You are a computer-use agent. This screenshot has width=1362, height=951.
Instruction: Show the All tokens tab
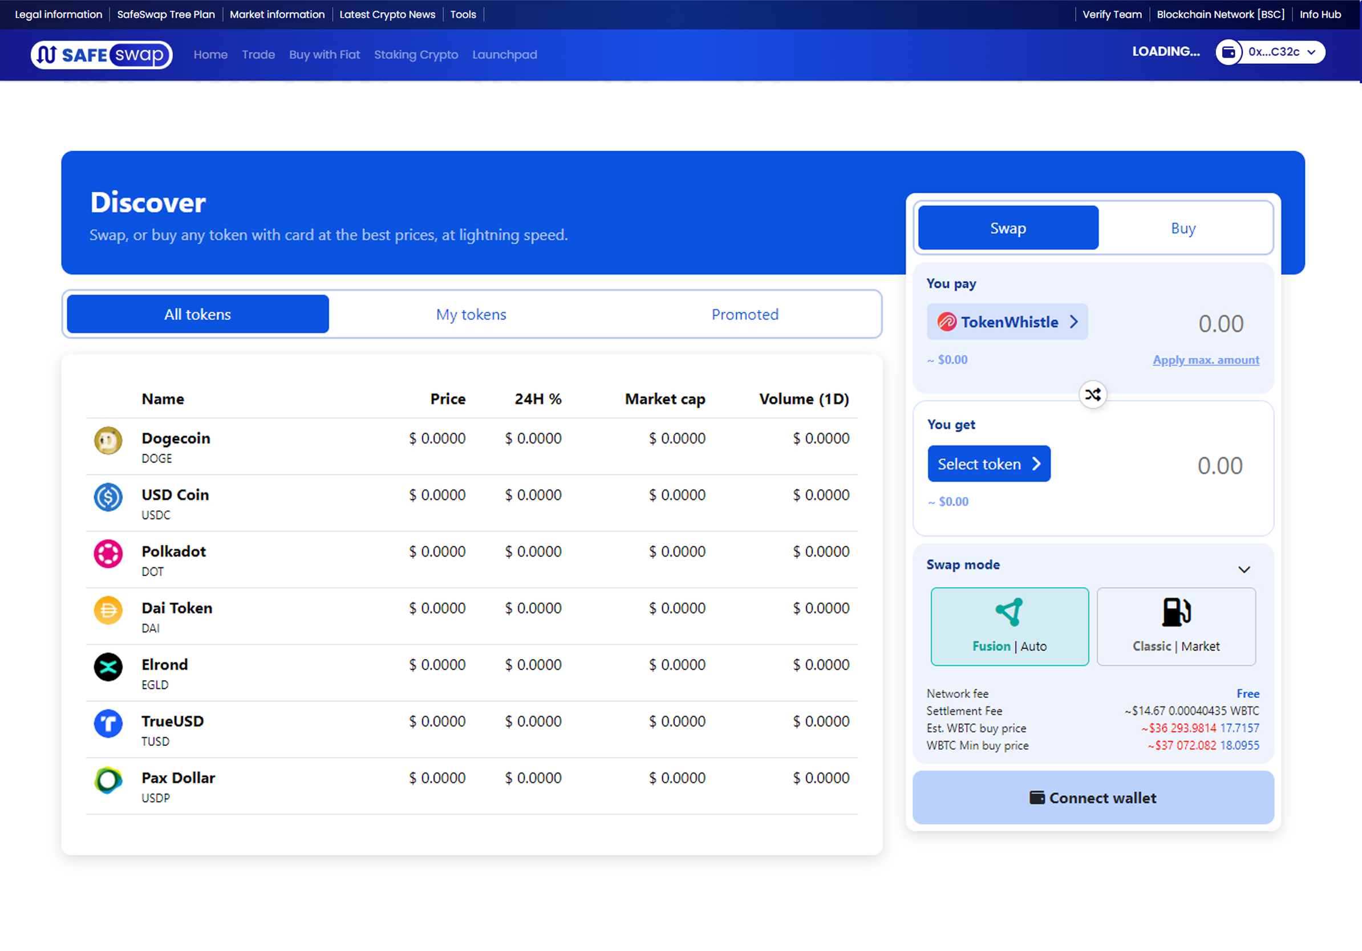click(x=197, y=314)
